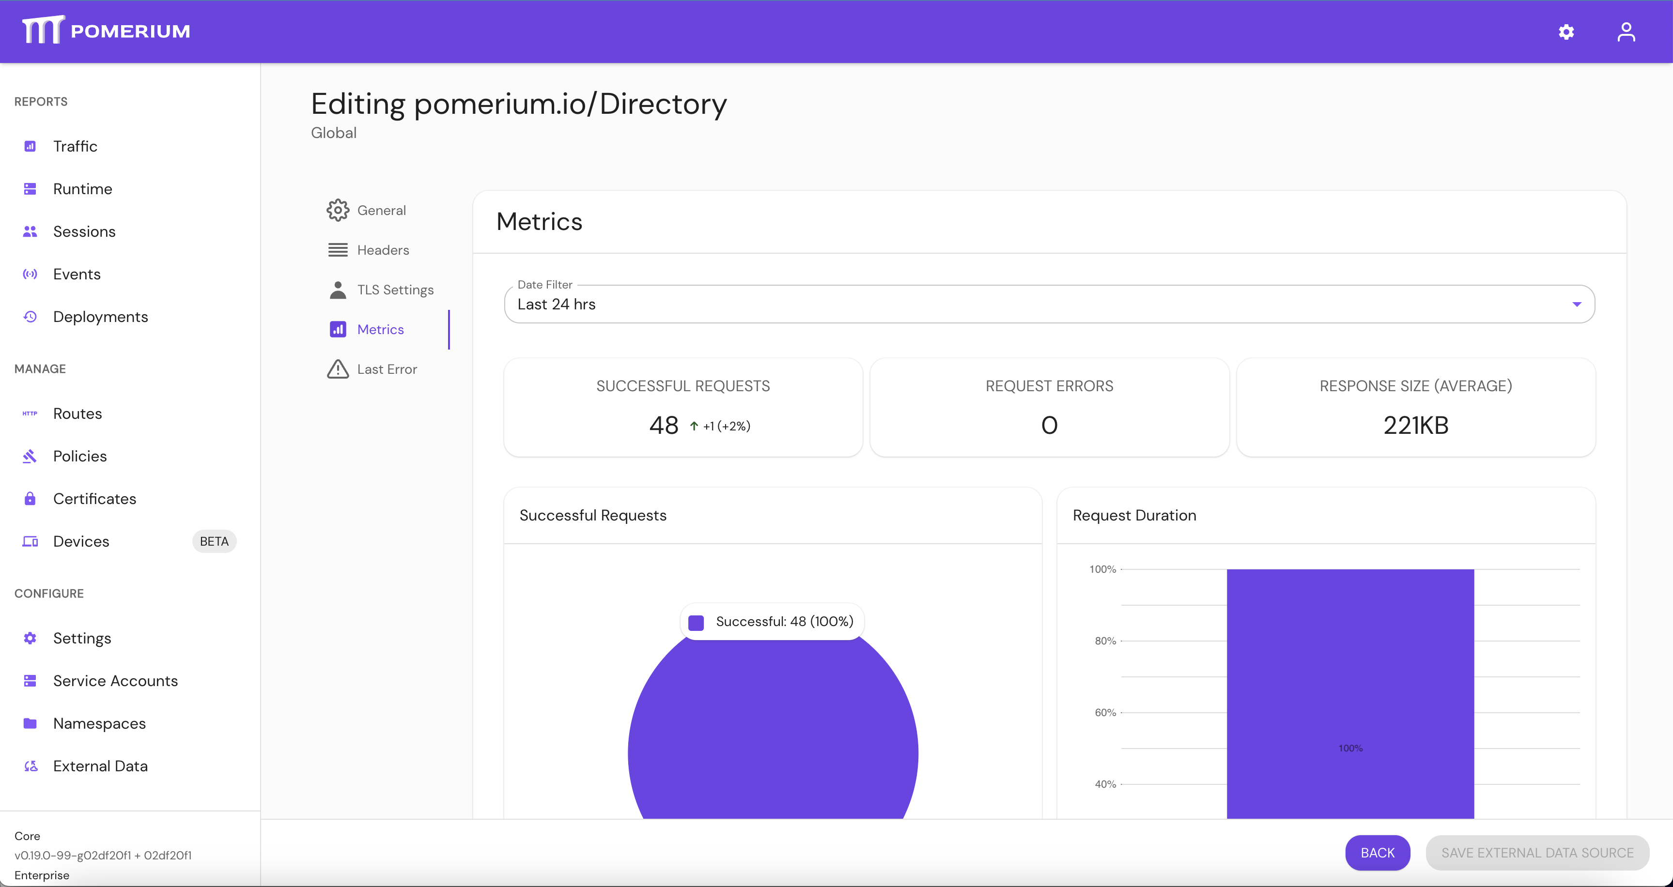1673x887 pixels.
Task: Click the BETA badge next to Devices
Action: coord(214,542)
